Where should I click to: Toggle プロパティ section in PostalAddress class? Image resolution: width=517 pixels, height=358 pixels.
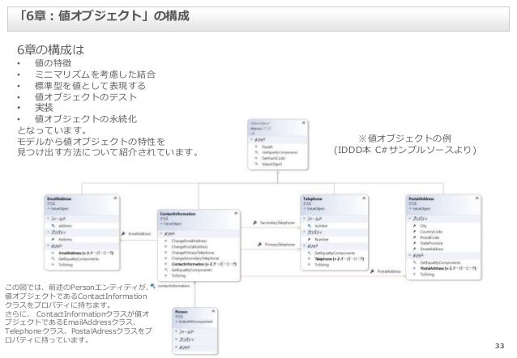pos(410,218)
